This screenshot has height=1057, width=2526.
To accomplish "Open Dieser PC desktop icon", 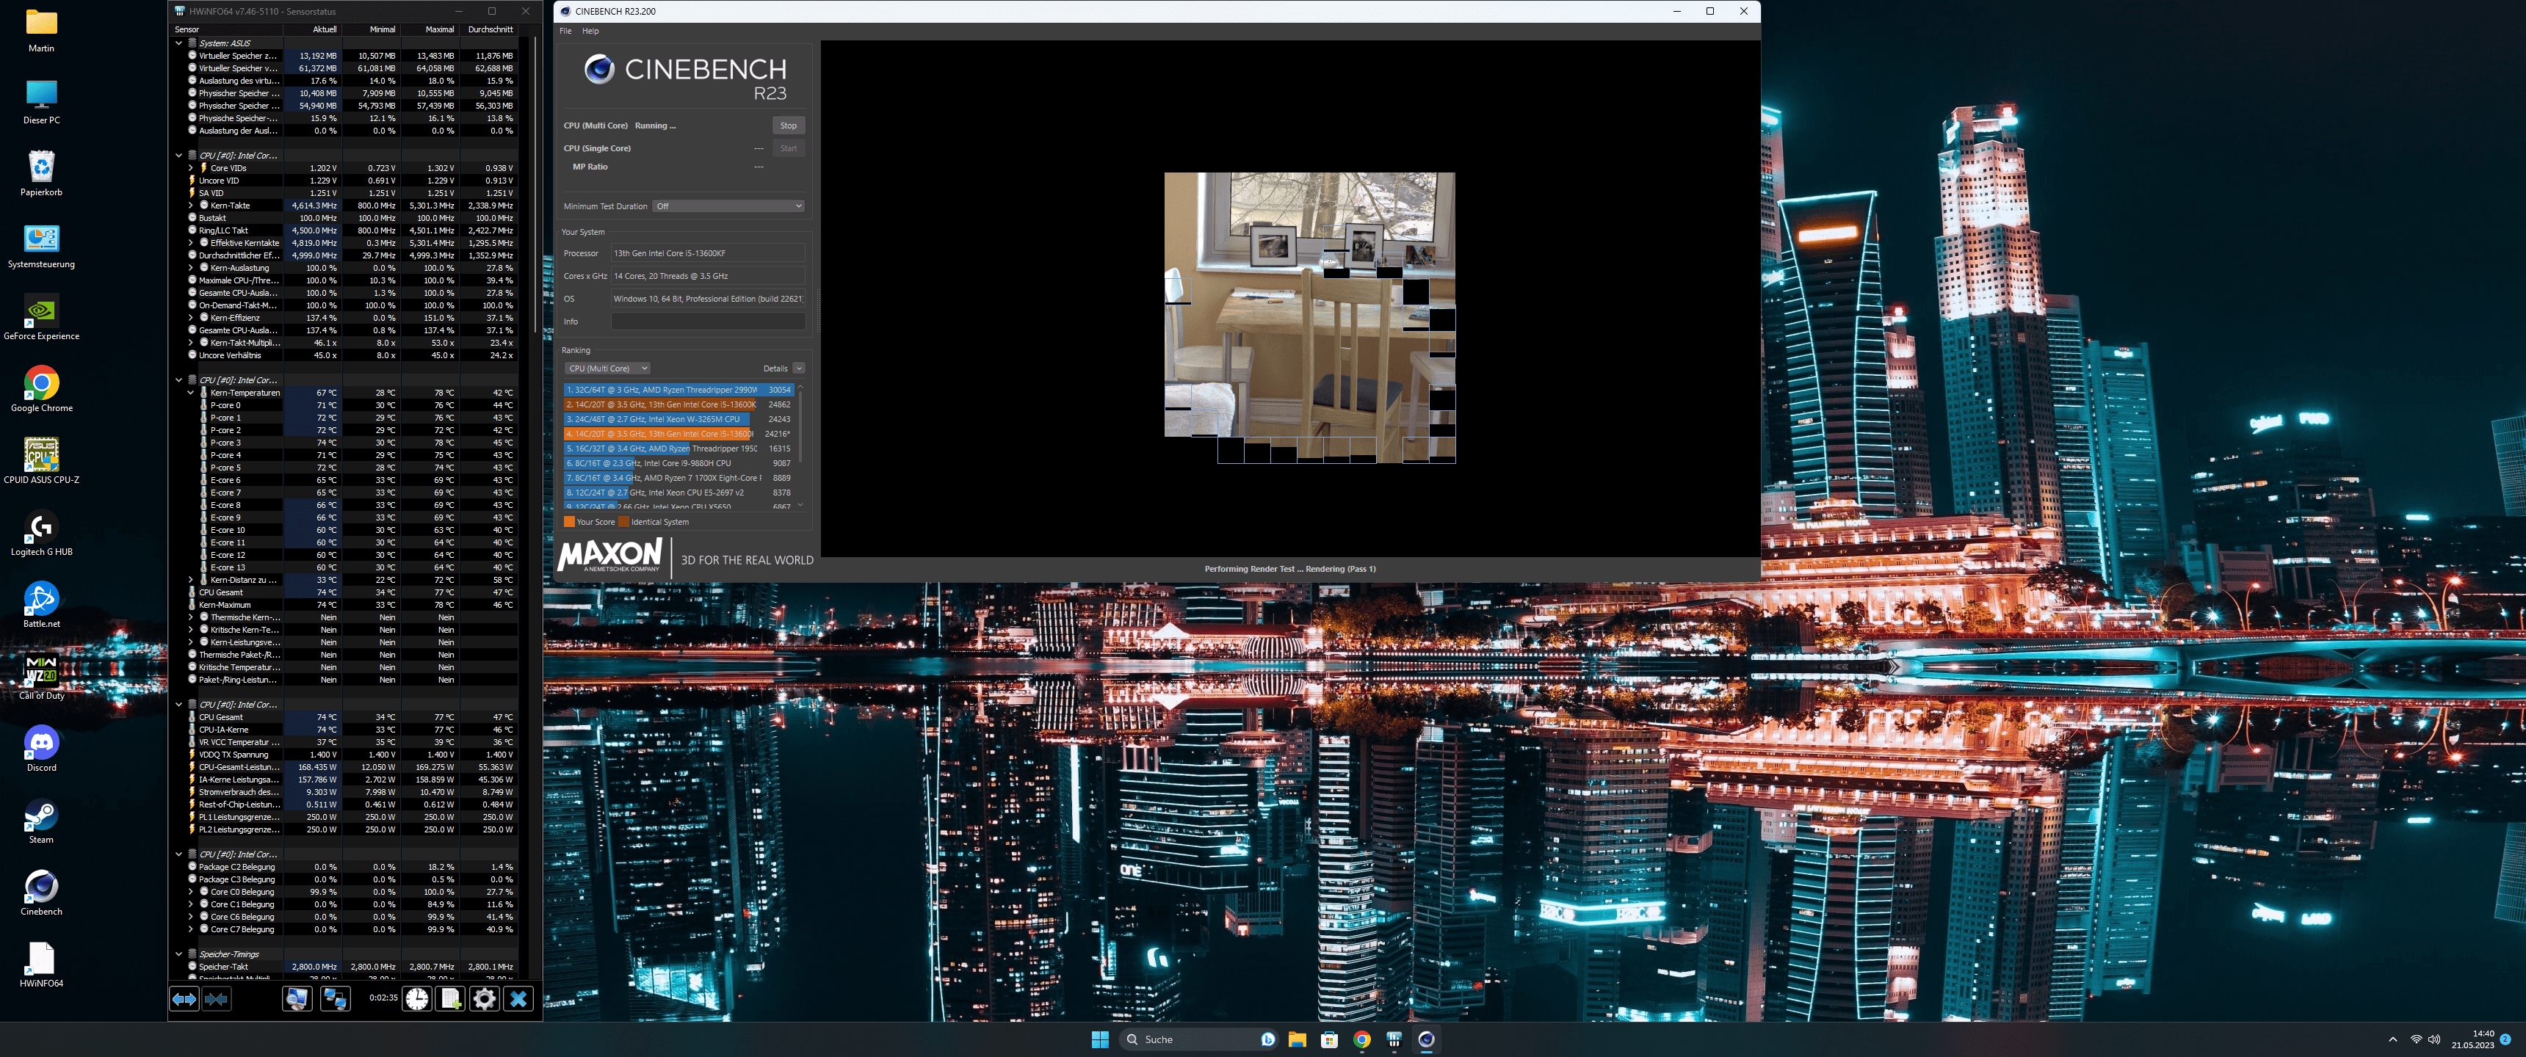I will click(x=41, y=101).
